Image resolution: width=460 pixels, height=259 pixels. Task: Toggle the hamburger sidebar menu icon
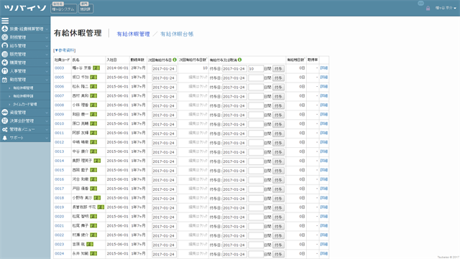5,21
